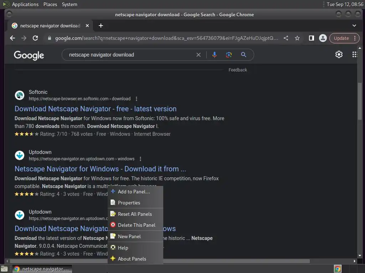Click the second Uptodown favicon
This screenshot has height=273, width=365.
(x=20, y=215)
